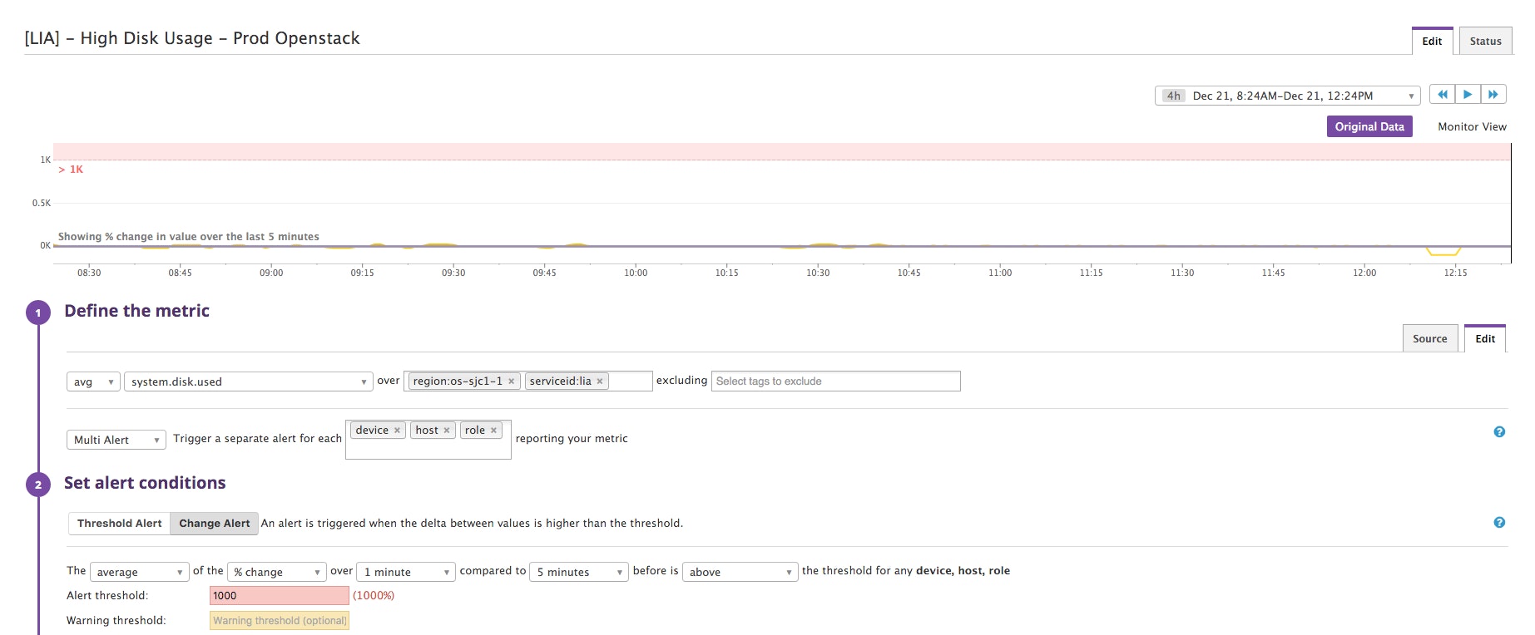Remove the device group tag
Screen dimensions: 1535x635
[x=397, y=431]
